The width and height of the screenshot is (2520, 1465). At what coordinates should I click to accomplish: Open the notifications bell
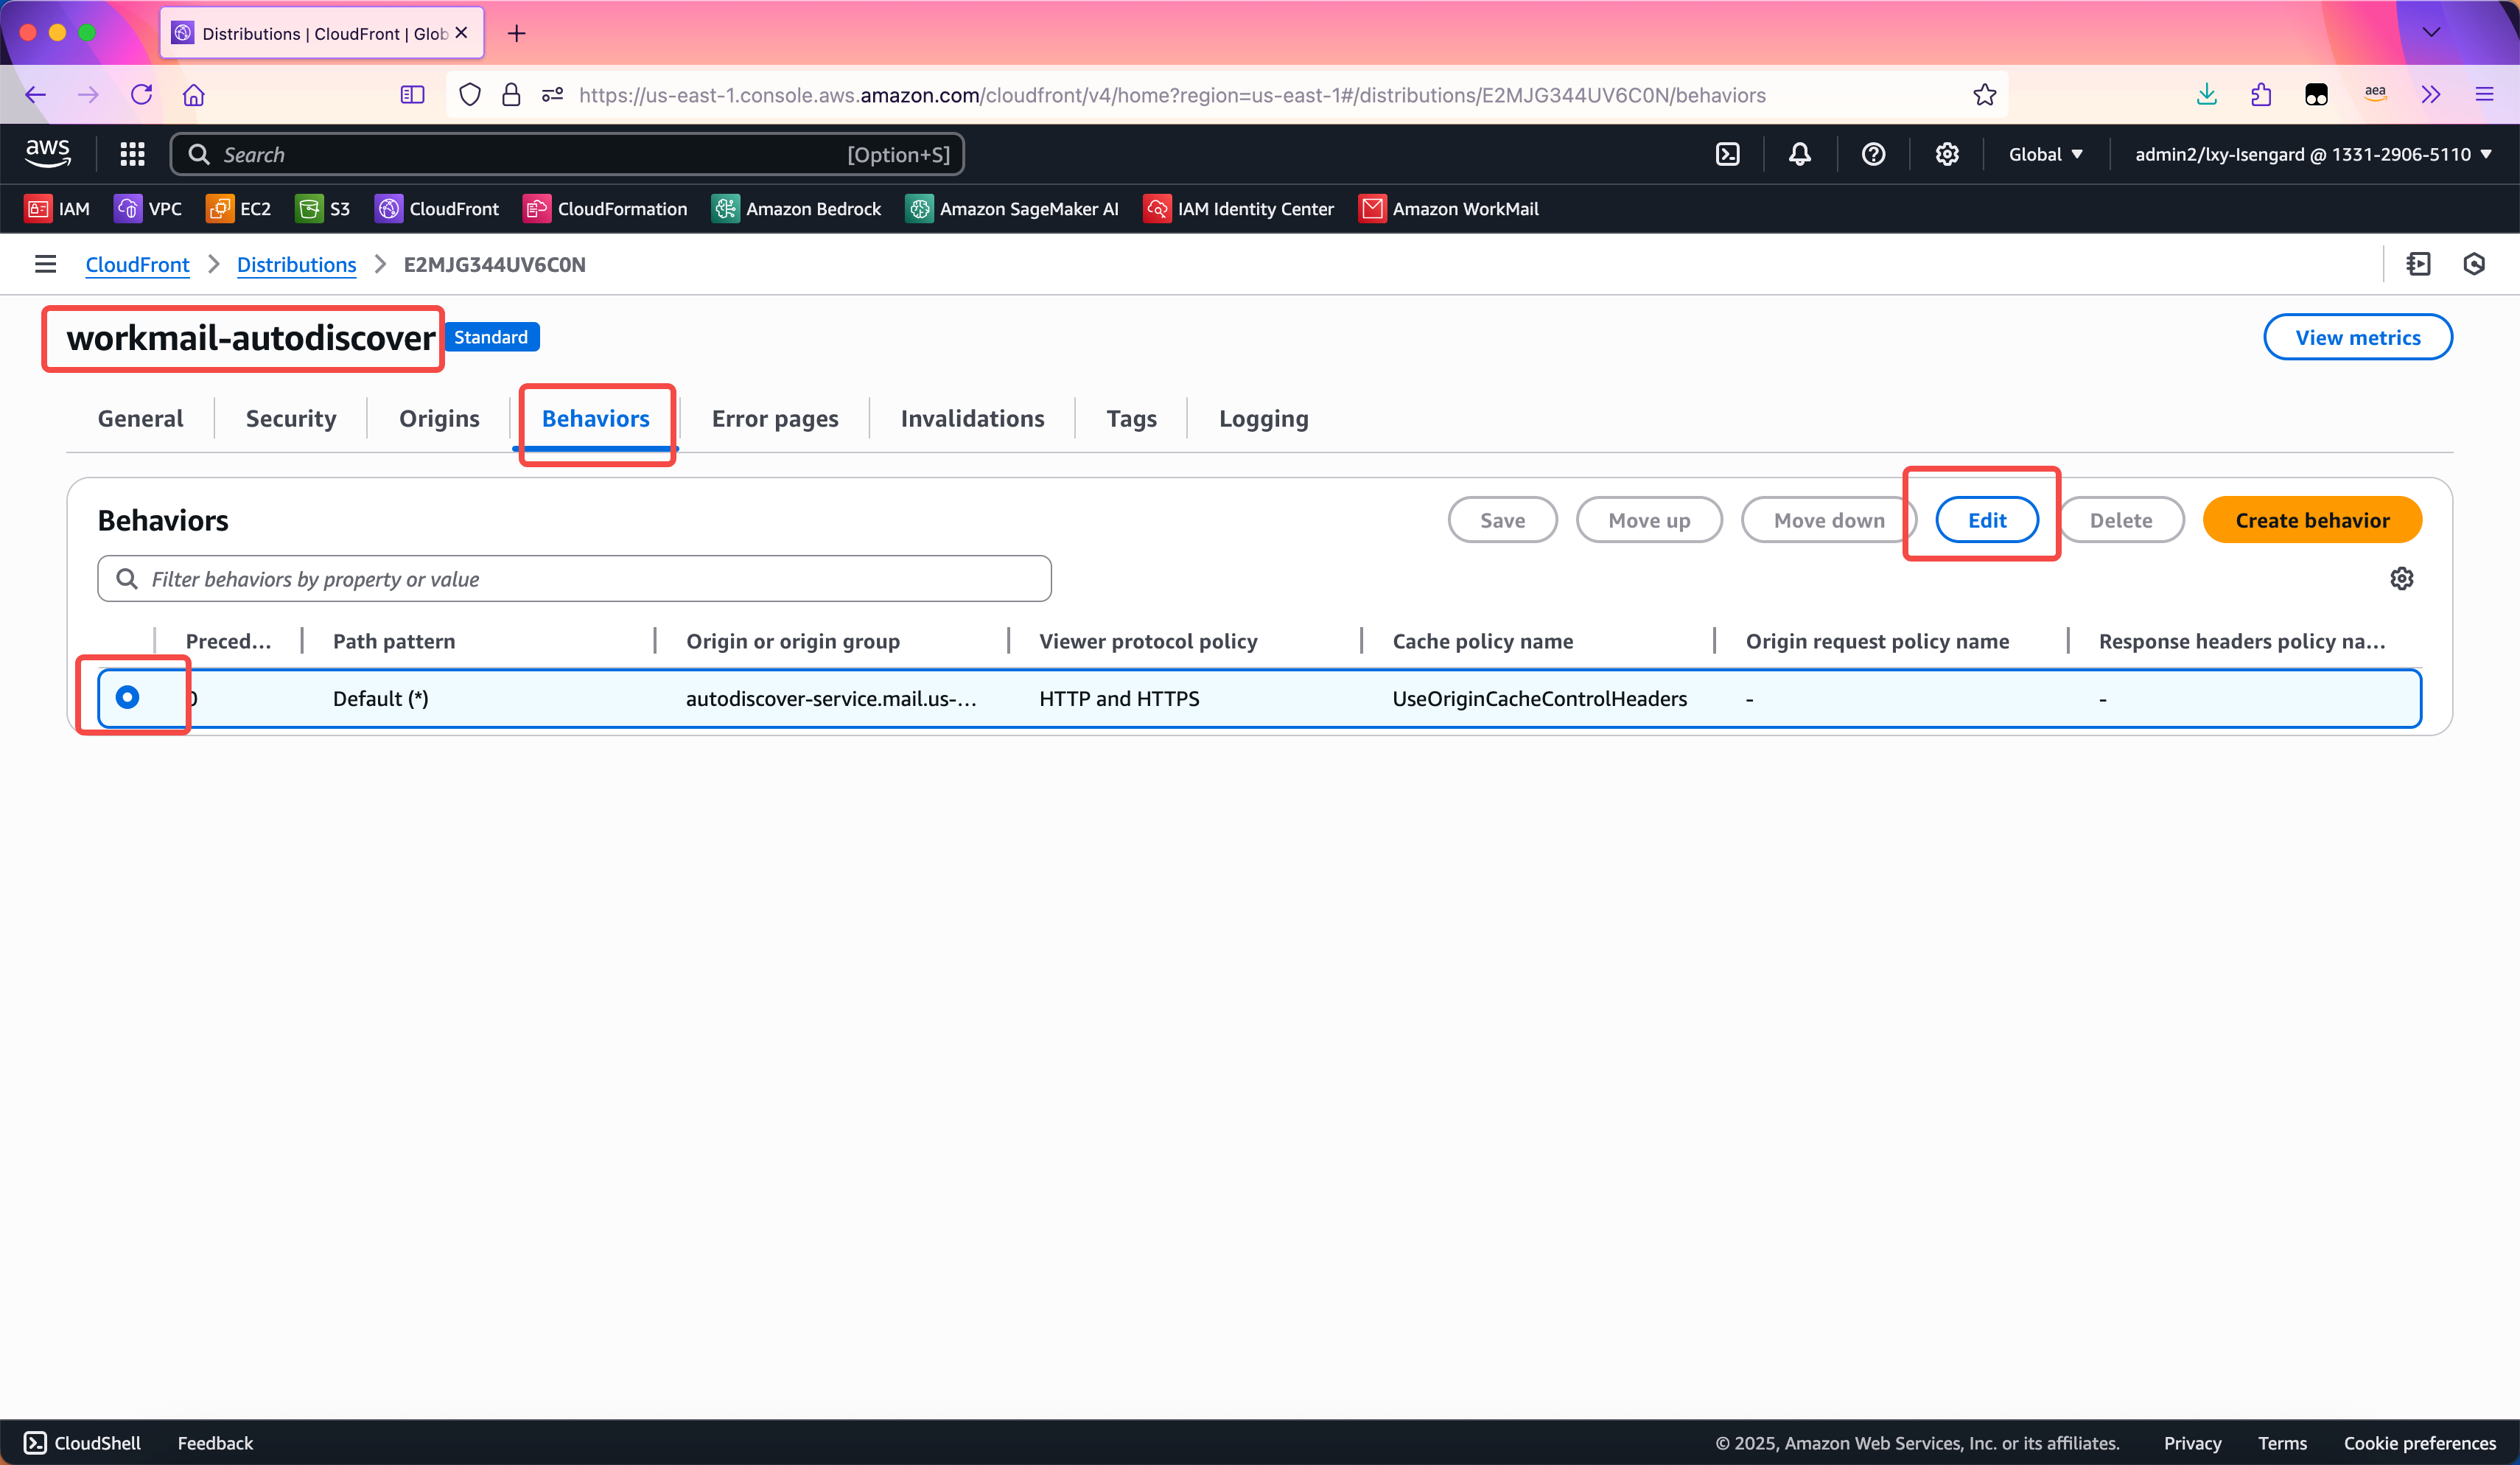click(x=1799, y=154)
